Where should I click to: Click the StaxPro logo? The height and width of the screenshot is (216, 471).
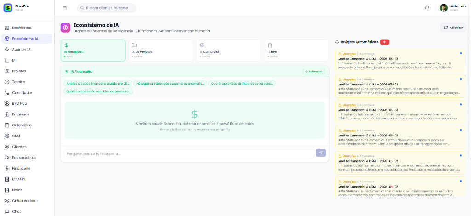[8, 8]
